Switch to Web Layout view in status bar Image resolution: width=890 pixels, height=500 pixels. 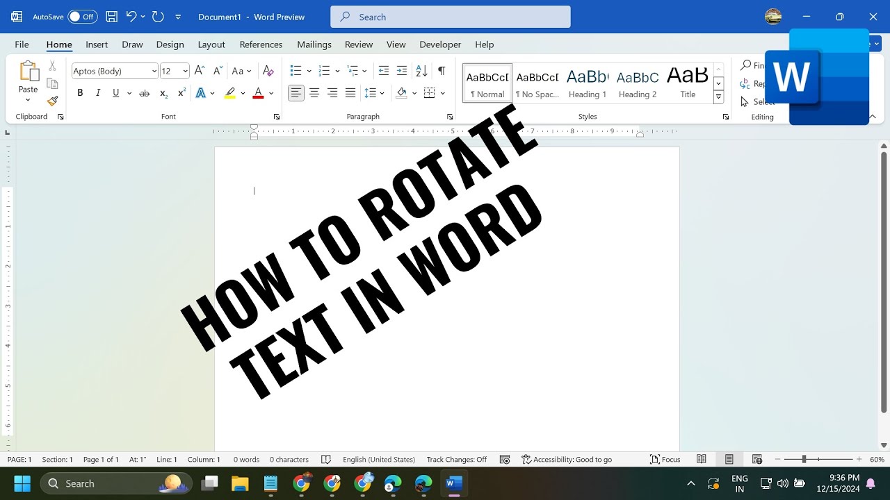point(757,460)
